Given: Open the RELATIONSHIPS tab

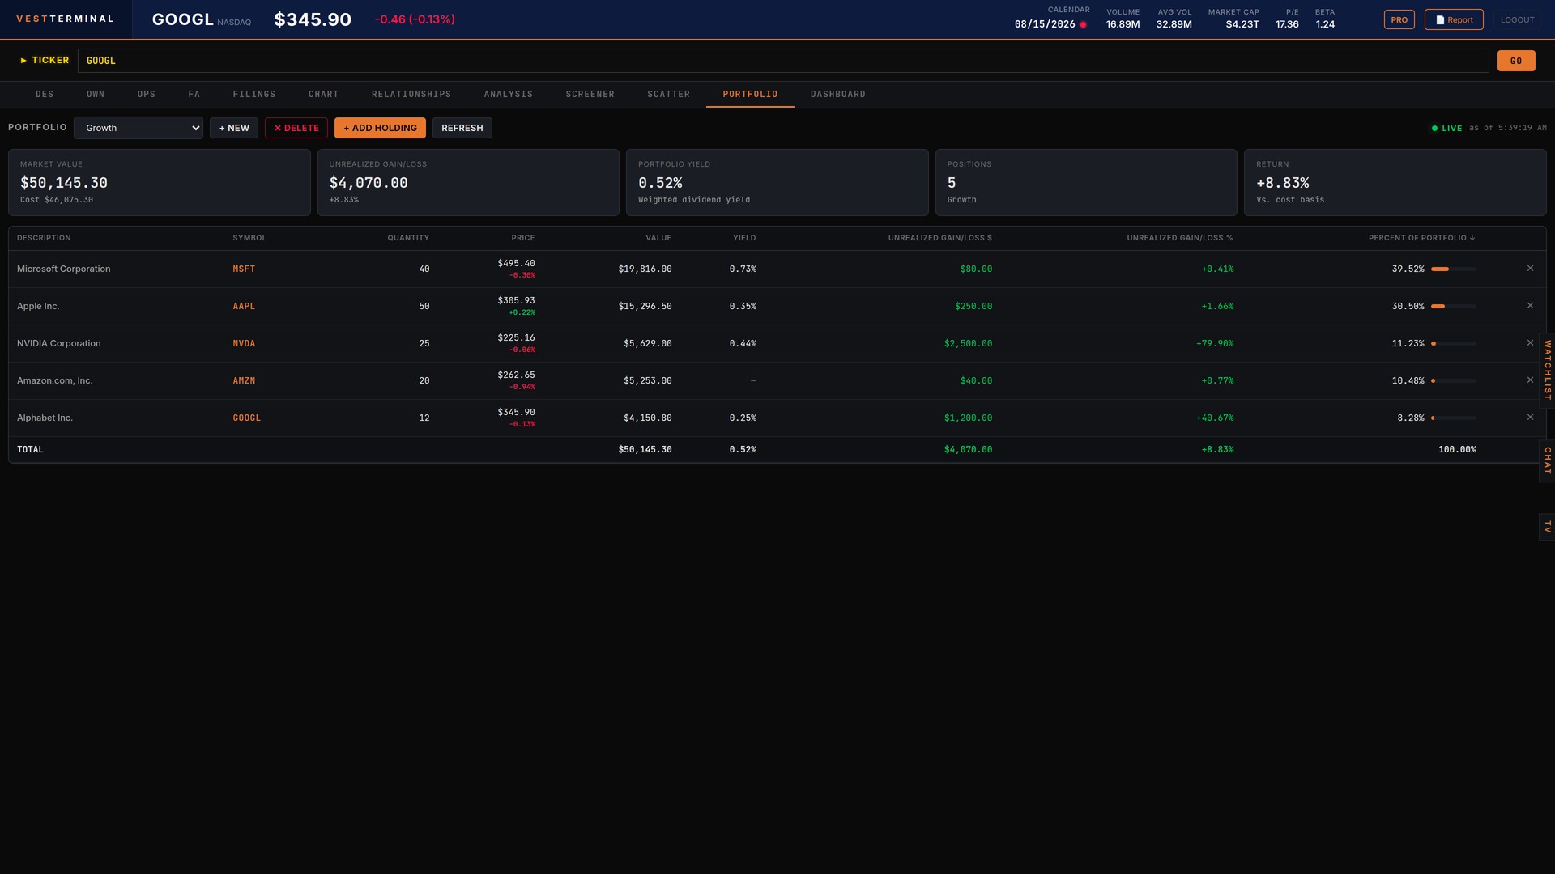Looking at the screenshot, I should [x=411, y=95].
